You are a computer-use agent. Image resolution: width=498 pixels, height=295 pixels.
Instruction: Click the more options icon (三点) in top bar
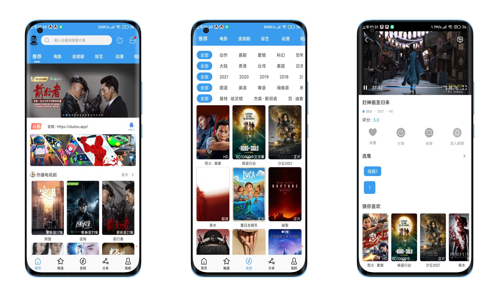coord(133,40)
